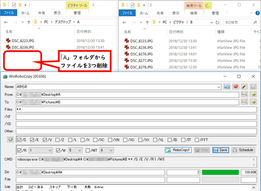Open 表示 tab in folder B window
This screenshot has width=261, height=191.
(176, 13)
